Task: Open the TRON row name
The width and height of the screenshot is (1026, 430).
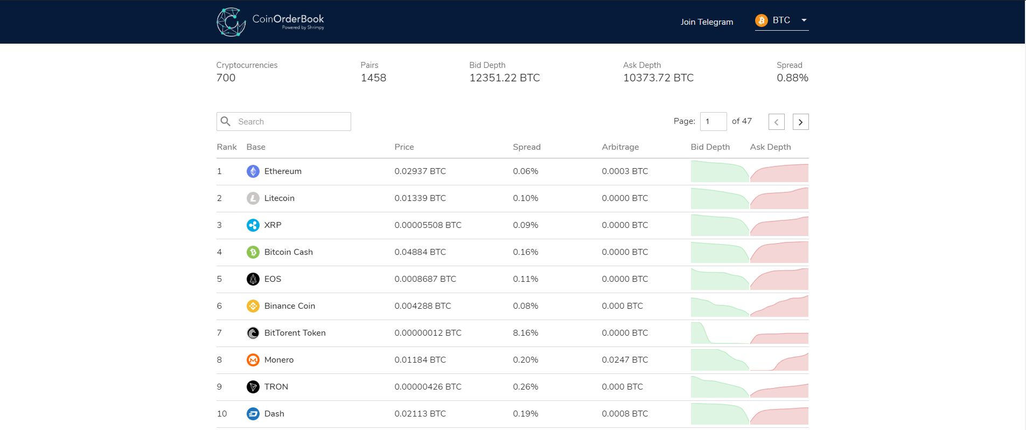Action: (x=276, y=387)
